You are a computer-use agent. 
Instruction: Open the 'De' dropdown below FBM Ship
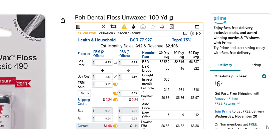(84, 94)
